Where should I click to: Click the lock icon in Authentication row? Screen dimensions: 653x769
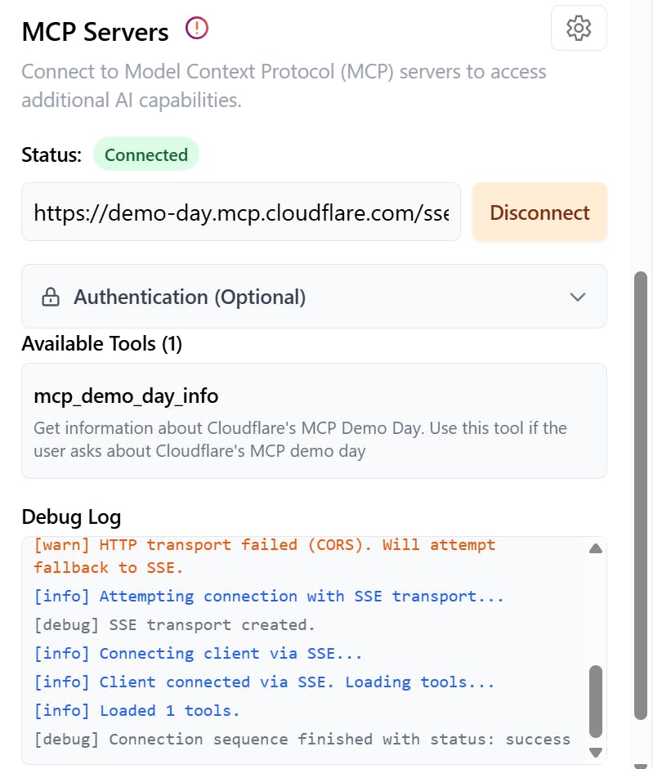[51, 297]
